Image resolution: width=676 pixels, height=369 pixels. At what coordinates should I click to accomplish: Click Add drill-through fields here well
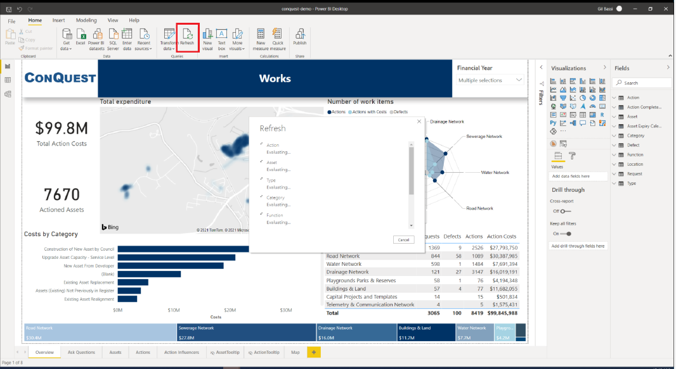pyautogui.click(x=578, y=246)
